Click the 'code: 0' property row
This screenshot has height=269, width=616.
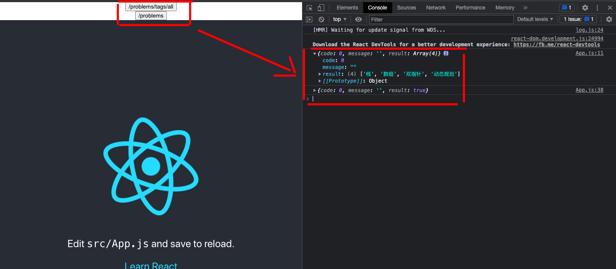point(333,60)
